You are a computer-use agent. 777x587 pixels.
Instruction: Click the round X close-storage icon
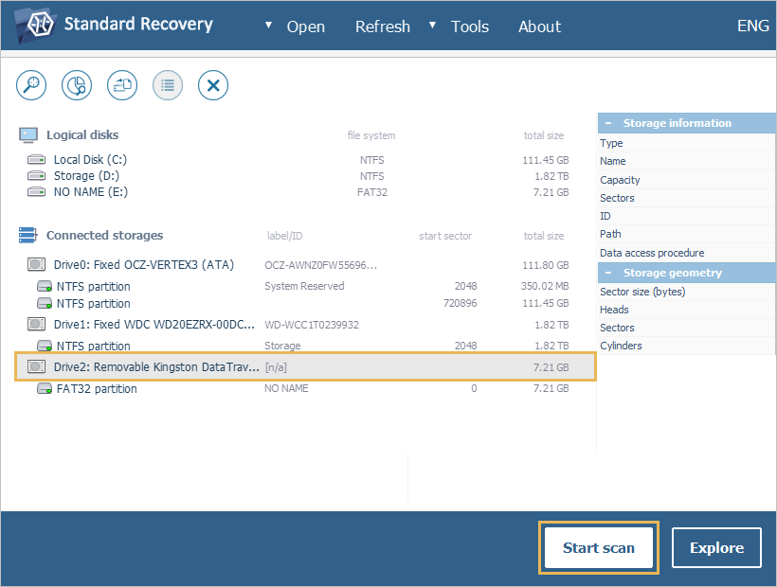(213, 85)
